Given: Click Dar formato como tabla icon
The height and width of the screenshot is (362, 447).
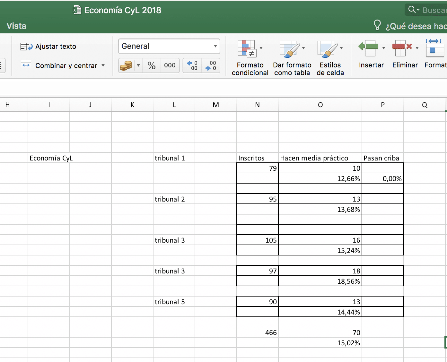Looking at the screenshot, I should pyautogui.click(x=290, y=49).
